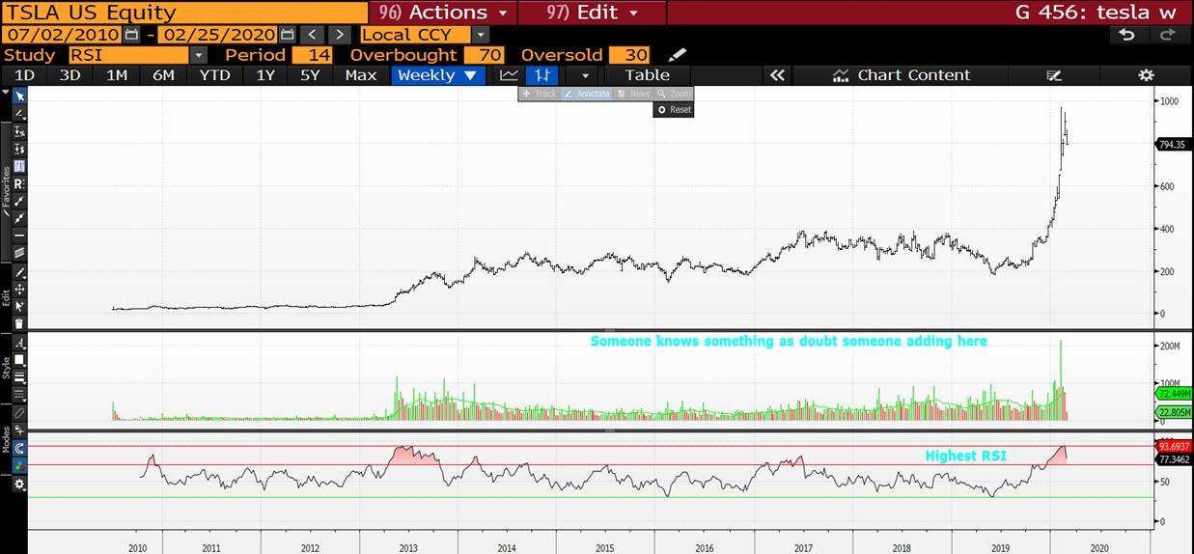Go to next date range arrow
Viewport: 1194px width, 554px height.
click(x=338, y=35)
